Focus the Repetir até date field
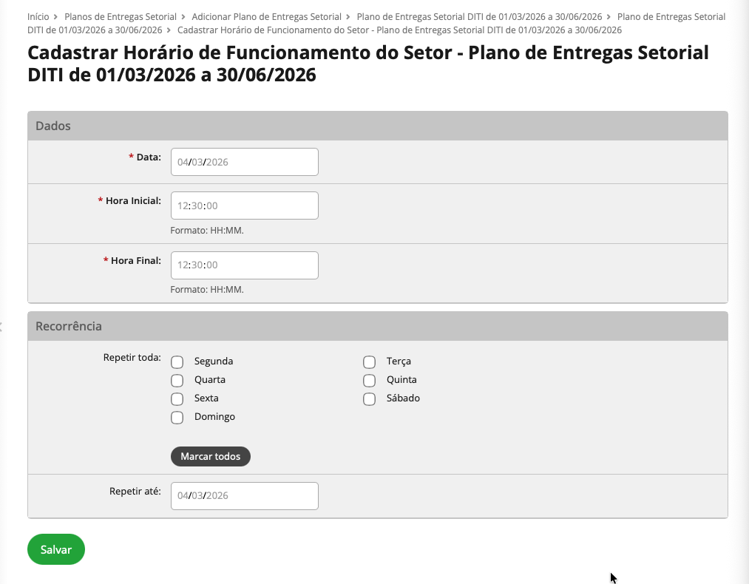Image resolution: width=749 pixels, height=584 pixels. point(244,496)
